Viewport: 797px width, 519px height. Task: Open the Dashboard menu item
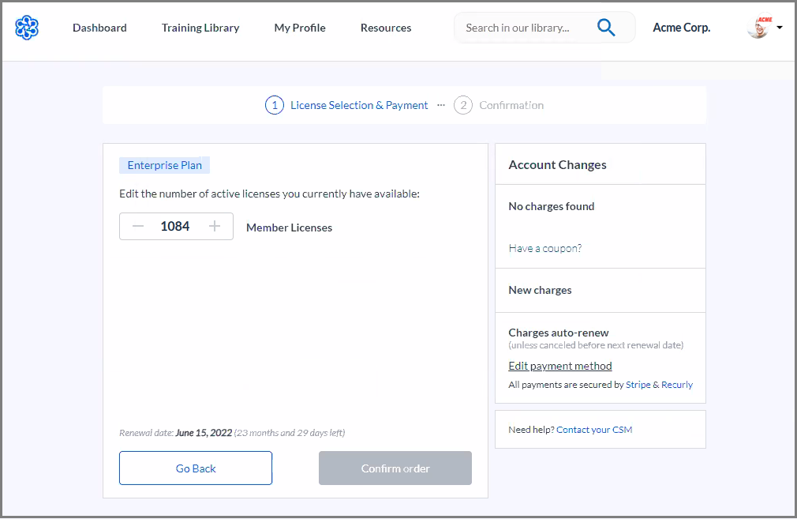[99, 28]
